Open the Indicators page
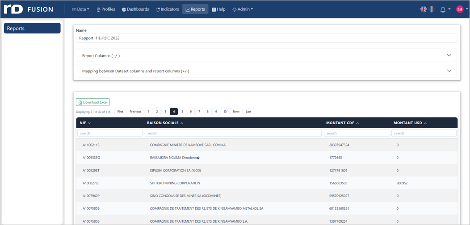 [x=167, y=9]
